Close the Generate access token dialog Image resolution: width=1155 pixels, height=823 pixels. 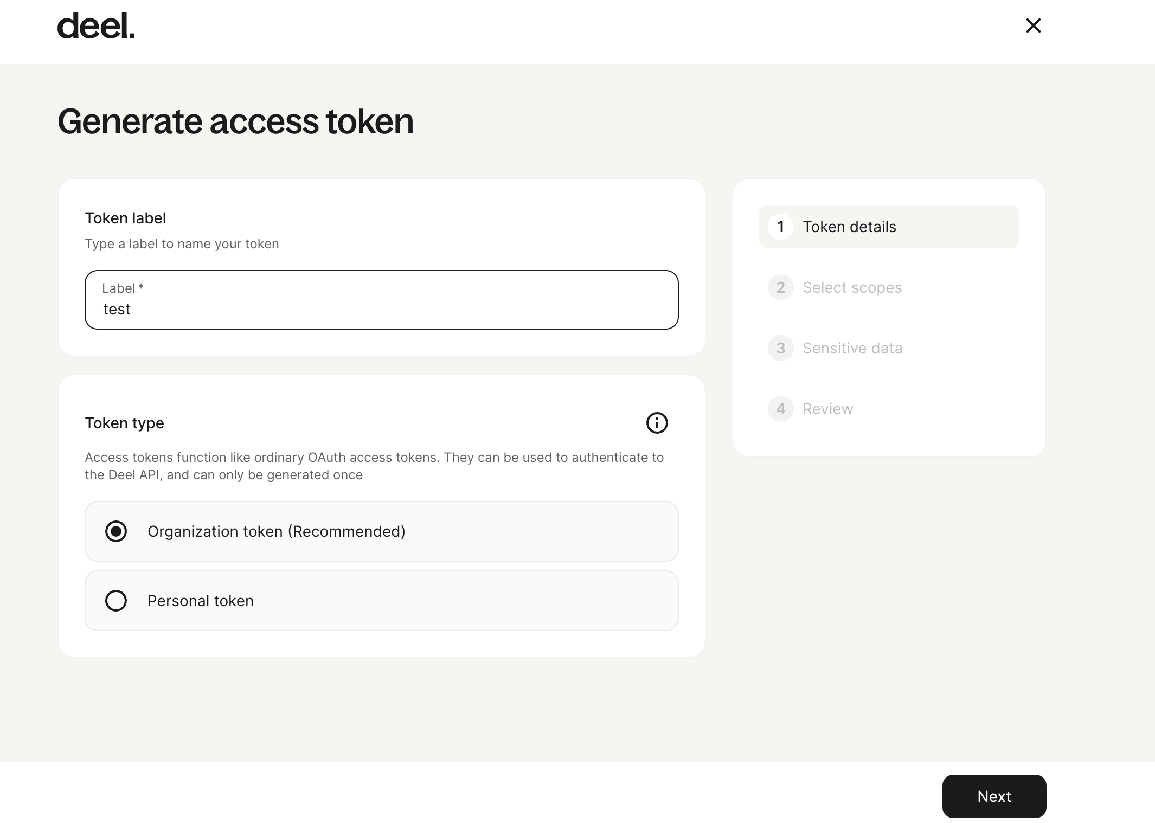click(x=1033, y=25)
